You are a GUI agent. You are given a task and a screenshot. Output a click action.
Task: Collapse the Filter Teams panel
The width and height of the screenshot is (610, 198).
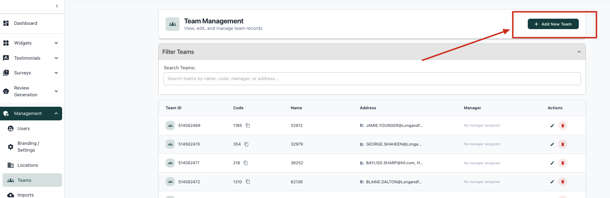pyautogui.click(x=579, y=52)
